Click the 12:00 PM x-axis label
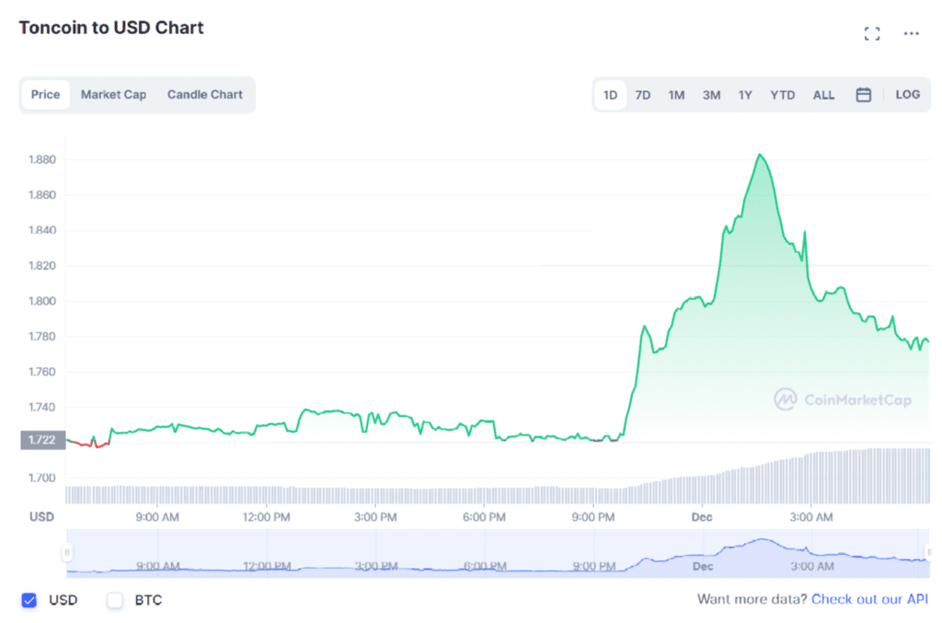 [266, 517]
